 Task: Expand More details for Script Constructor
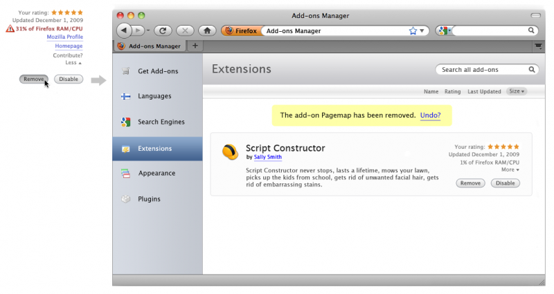[x=510, y=169]
